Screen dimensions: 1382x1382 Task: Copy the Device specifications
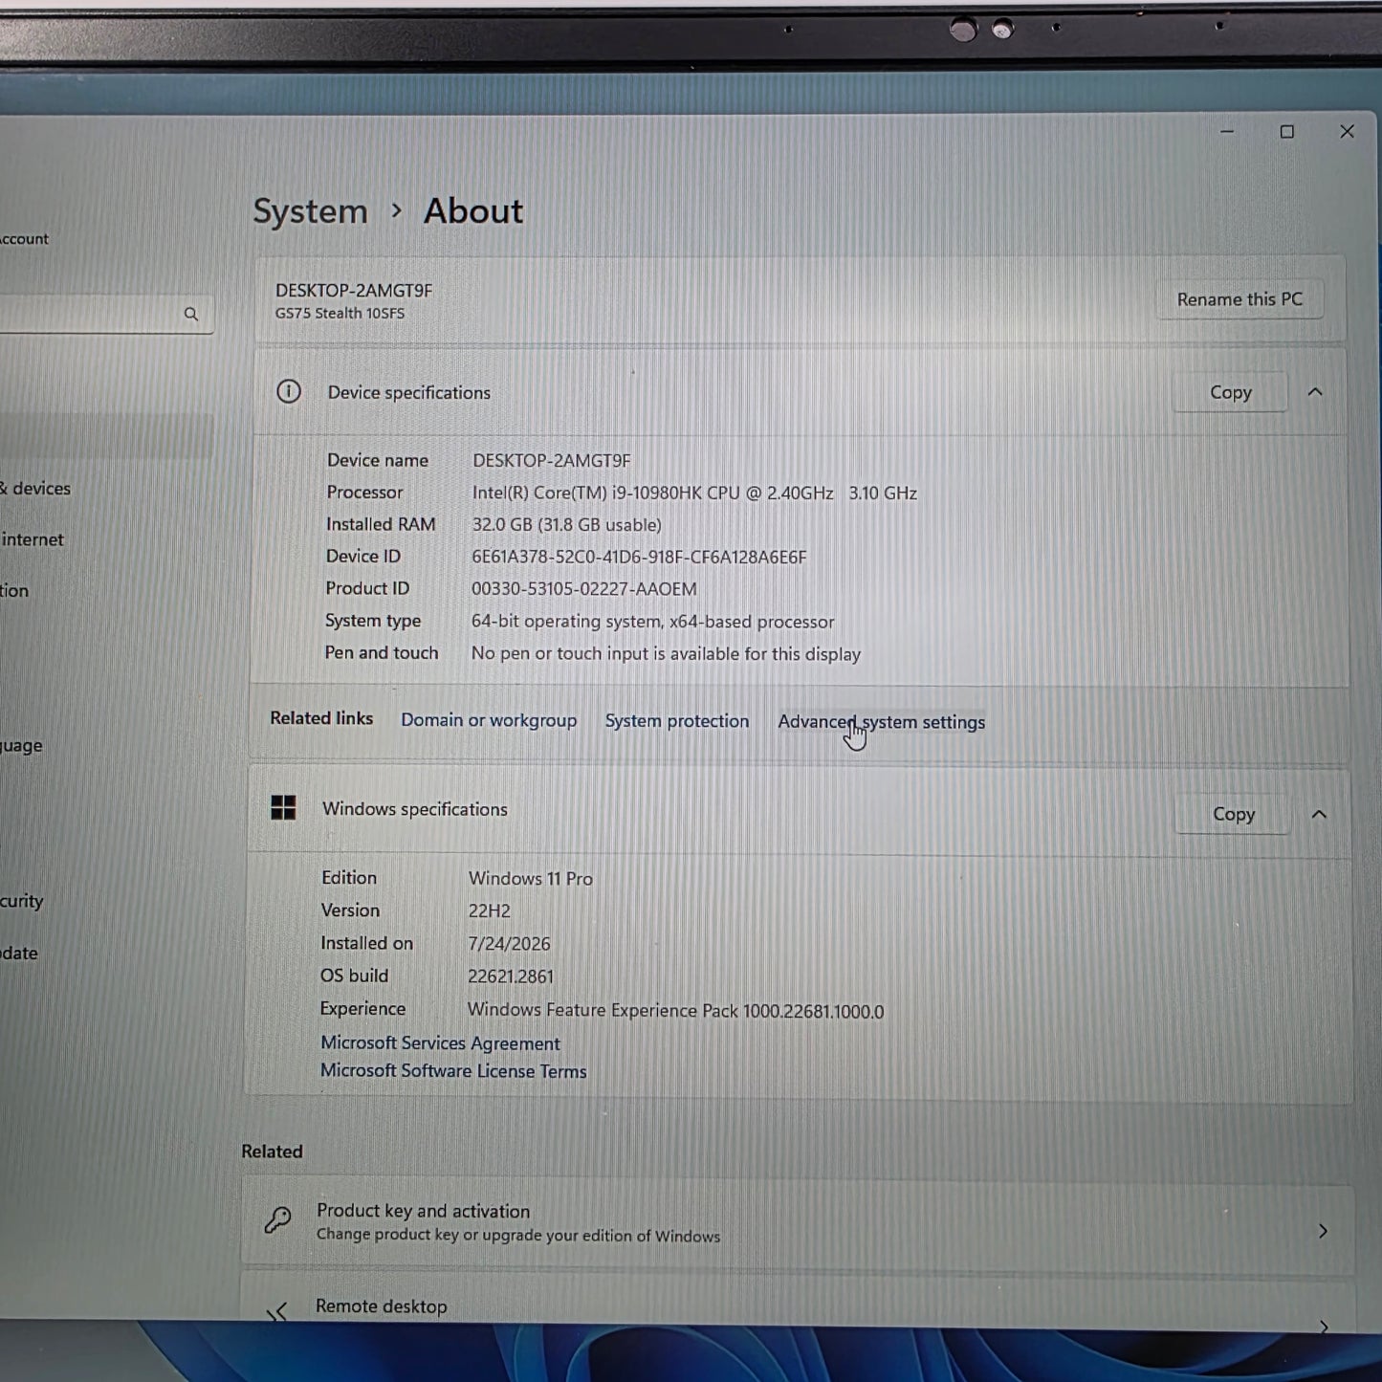(1230, 392)
